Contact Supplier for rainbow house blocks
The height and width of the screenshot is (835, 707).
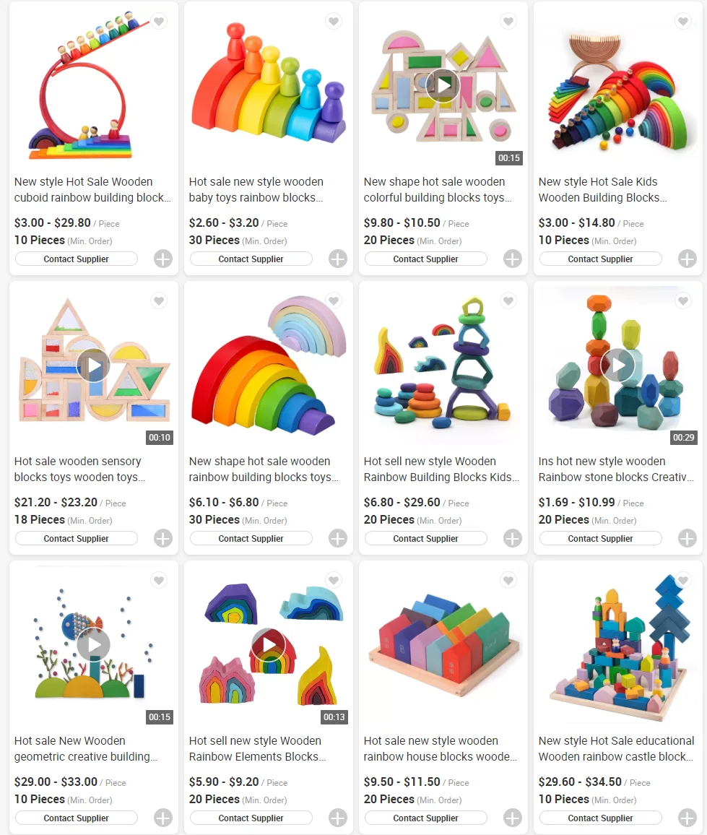[425, 818]
